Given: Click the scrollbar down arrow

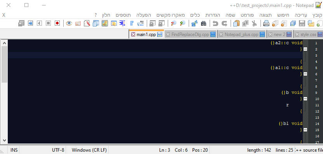Looking at the screenshot, I should click(x=4, y=140).
